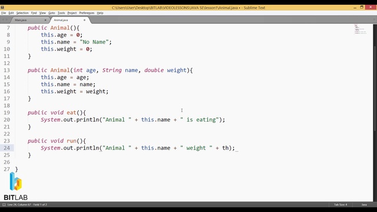
Task: Click the word "String" in constructor parameters
Action: coord(112,70)
